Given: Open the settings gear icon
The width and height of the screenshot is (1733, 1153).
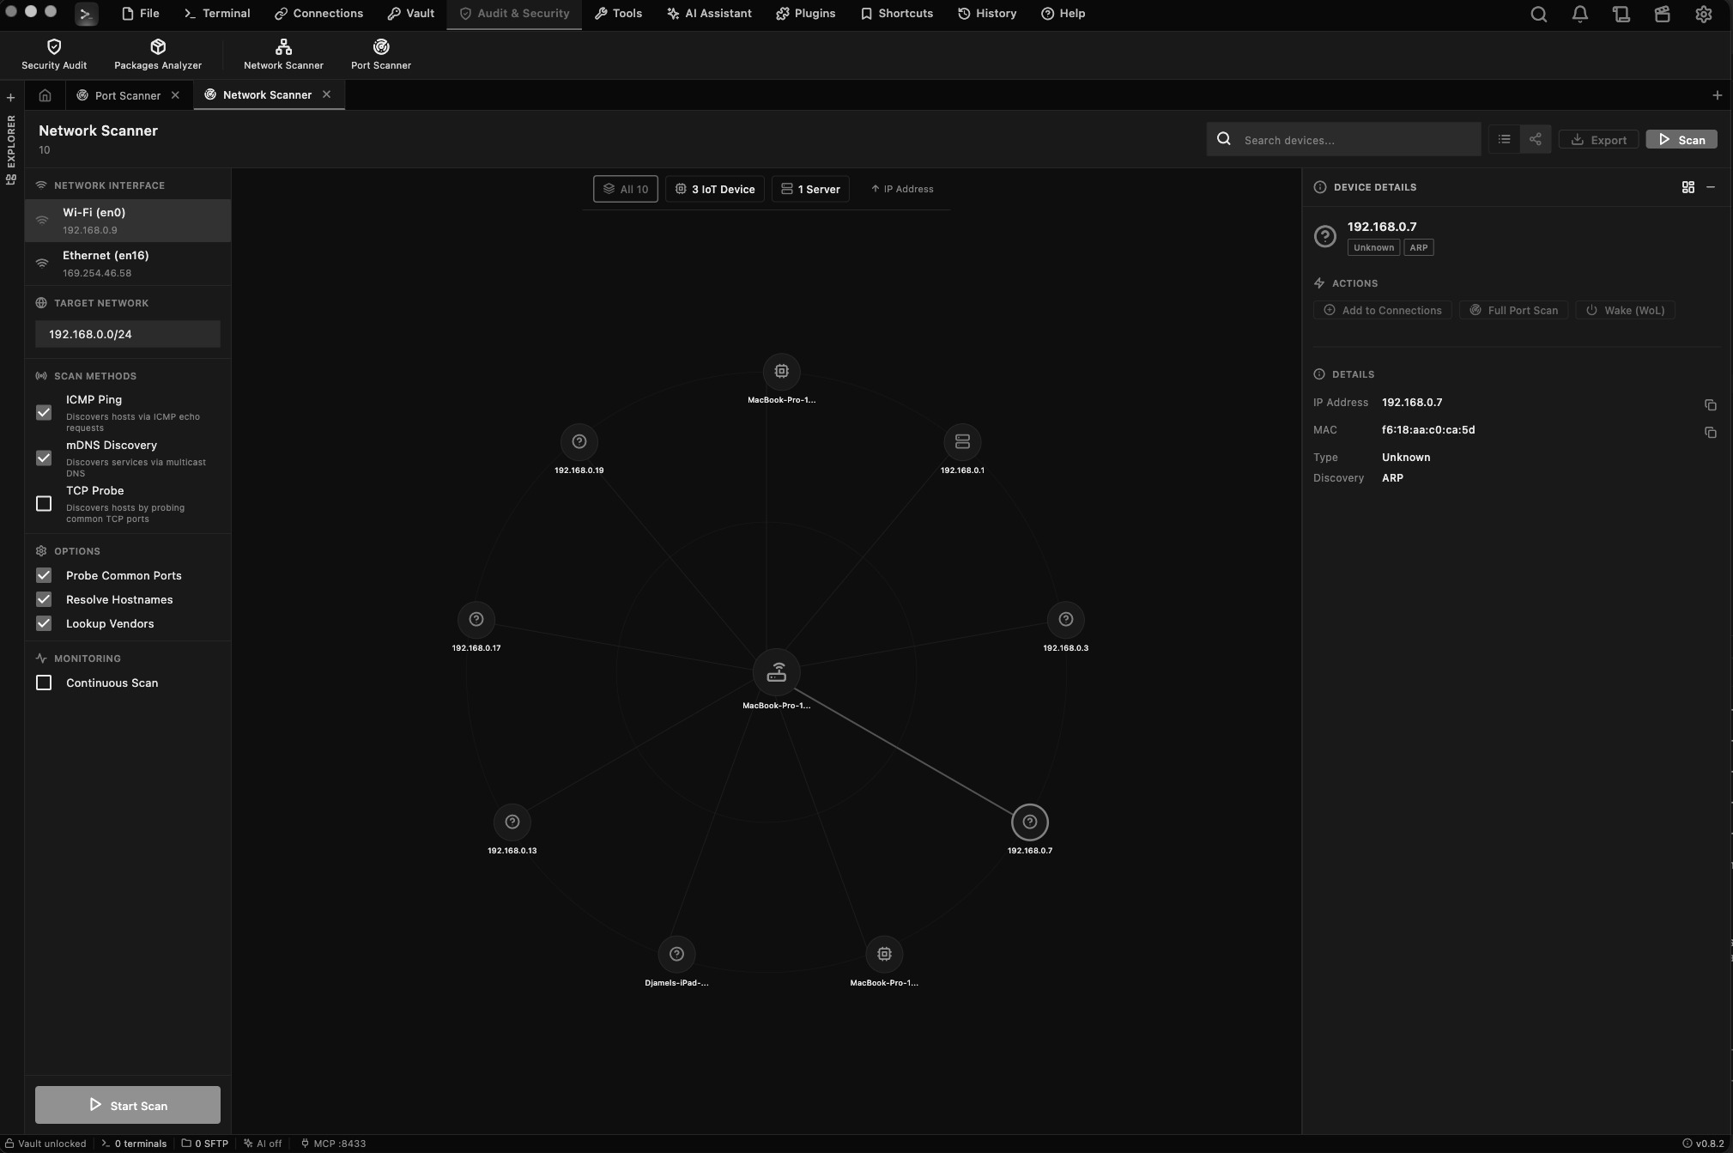Looking at the screenshot, I should tap(1704, 15).
